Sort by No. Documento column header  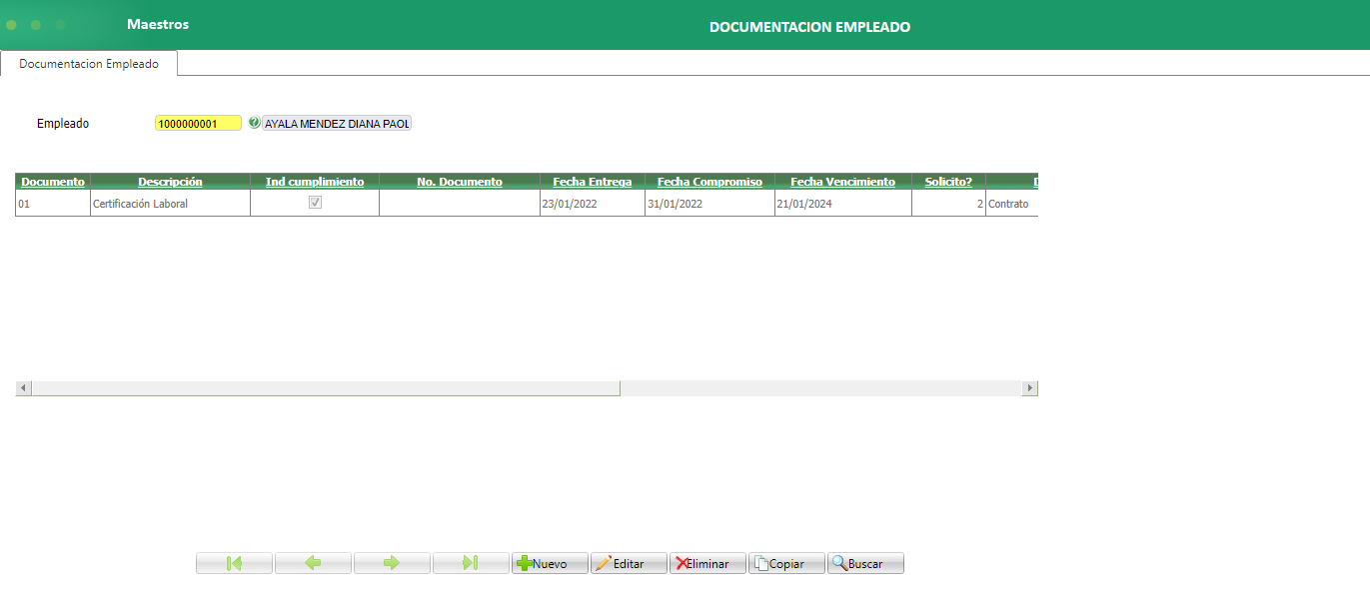point(460,182)
